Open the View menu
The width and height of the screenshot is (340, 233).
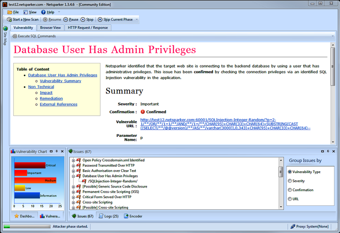click(x=30, y=12)
